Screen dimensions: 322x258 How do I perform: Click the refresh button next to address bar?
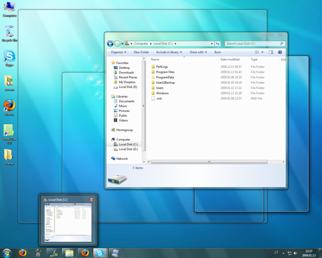217,44
